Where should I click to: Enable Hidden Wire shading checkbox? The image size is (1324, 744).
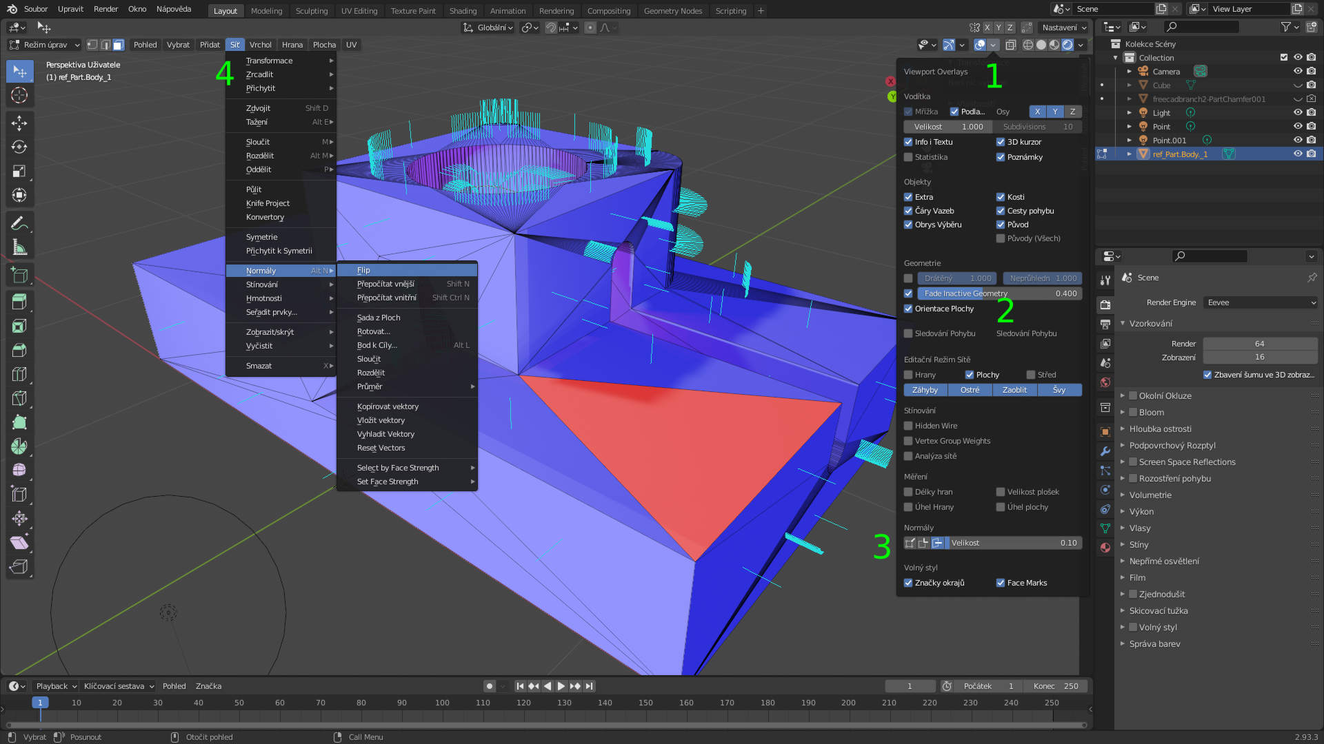908,426
